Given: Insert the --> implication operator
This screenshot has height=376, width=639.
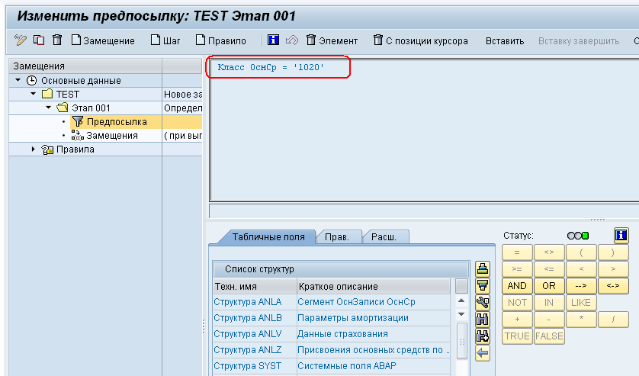Looking at the screenshot, I should pyautogui.click(x=581, y=286).
